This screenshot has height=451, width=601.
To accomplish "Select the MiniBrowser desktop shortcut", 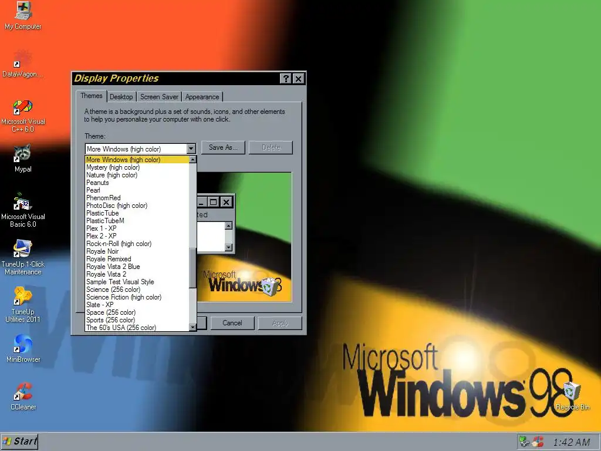I will point(23,349).
